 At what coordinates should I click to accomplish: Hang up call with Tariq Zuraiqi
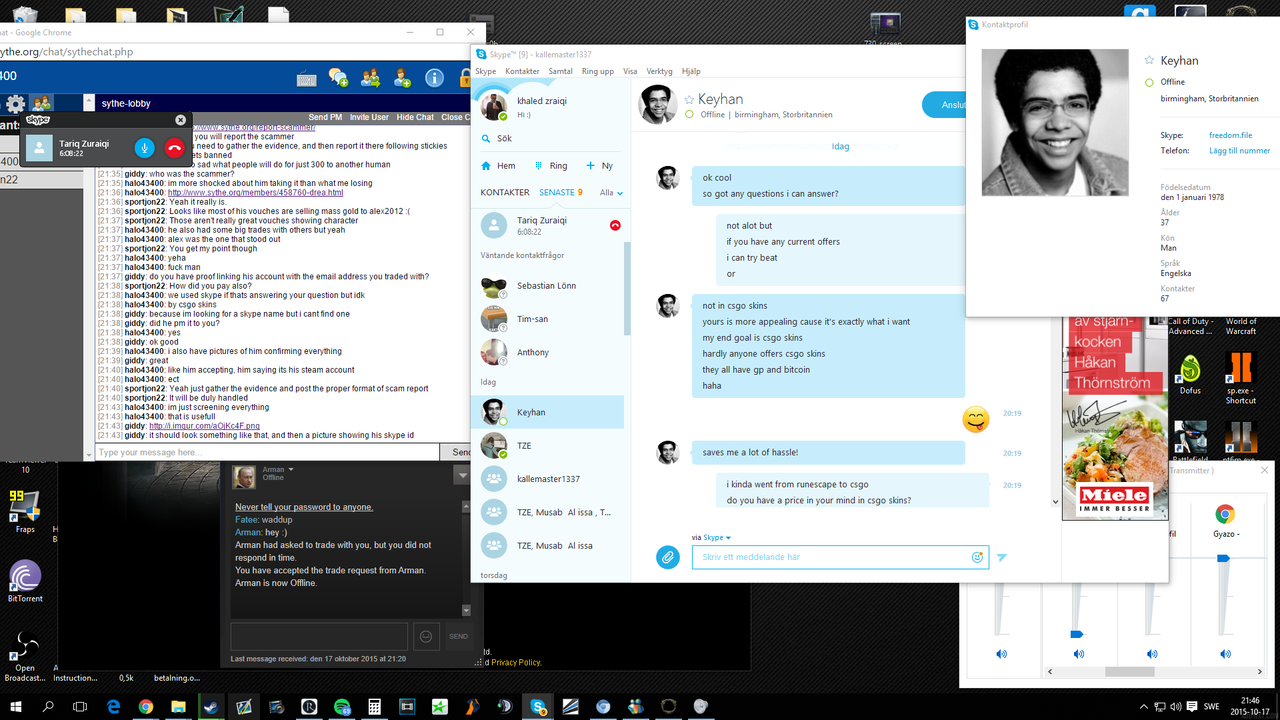175,148
